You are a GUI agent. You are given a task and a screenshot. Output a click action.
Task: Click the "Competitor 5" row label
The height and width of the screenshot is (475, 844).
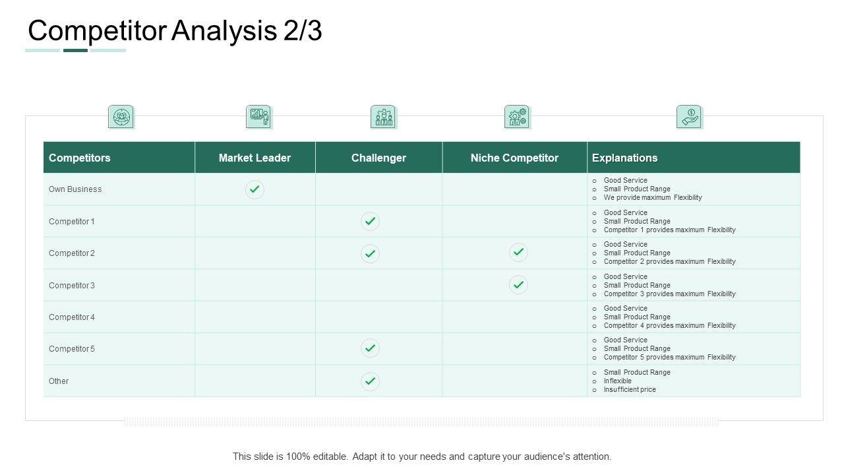pos(72,349)
